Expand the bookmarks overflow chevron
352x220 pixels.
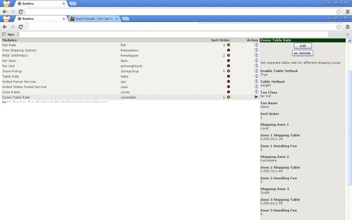pyautogui.click(x=347, y=35)
